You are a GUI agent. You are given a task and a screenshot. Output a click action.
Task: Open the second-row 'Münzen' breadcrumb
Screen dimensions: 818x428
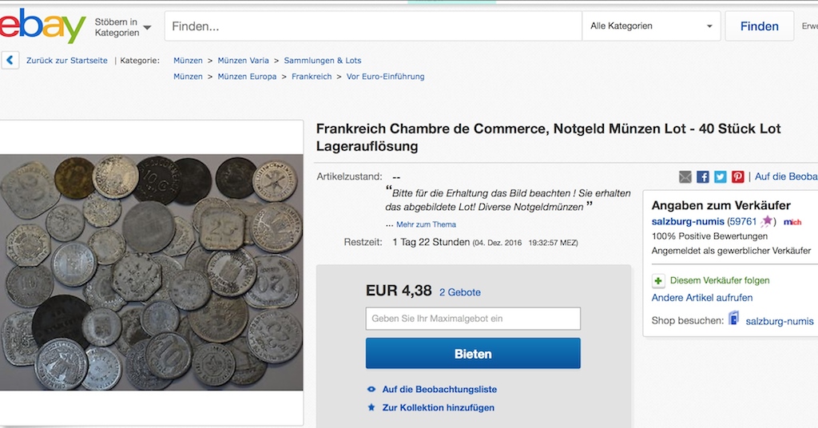pos(188,77)
